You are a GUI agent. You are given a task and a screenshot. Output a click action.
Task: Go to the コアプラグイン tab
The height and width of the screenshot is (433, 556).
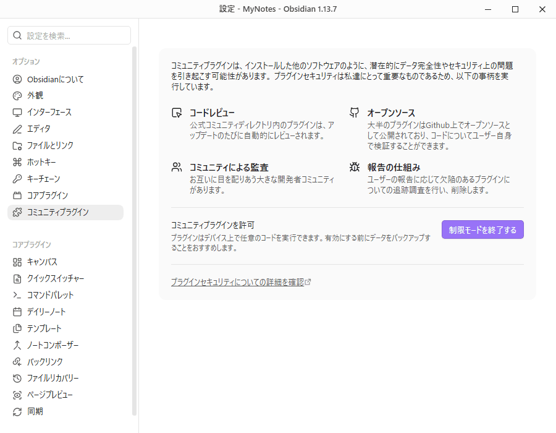click(65, 195)
